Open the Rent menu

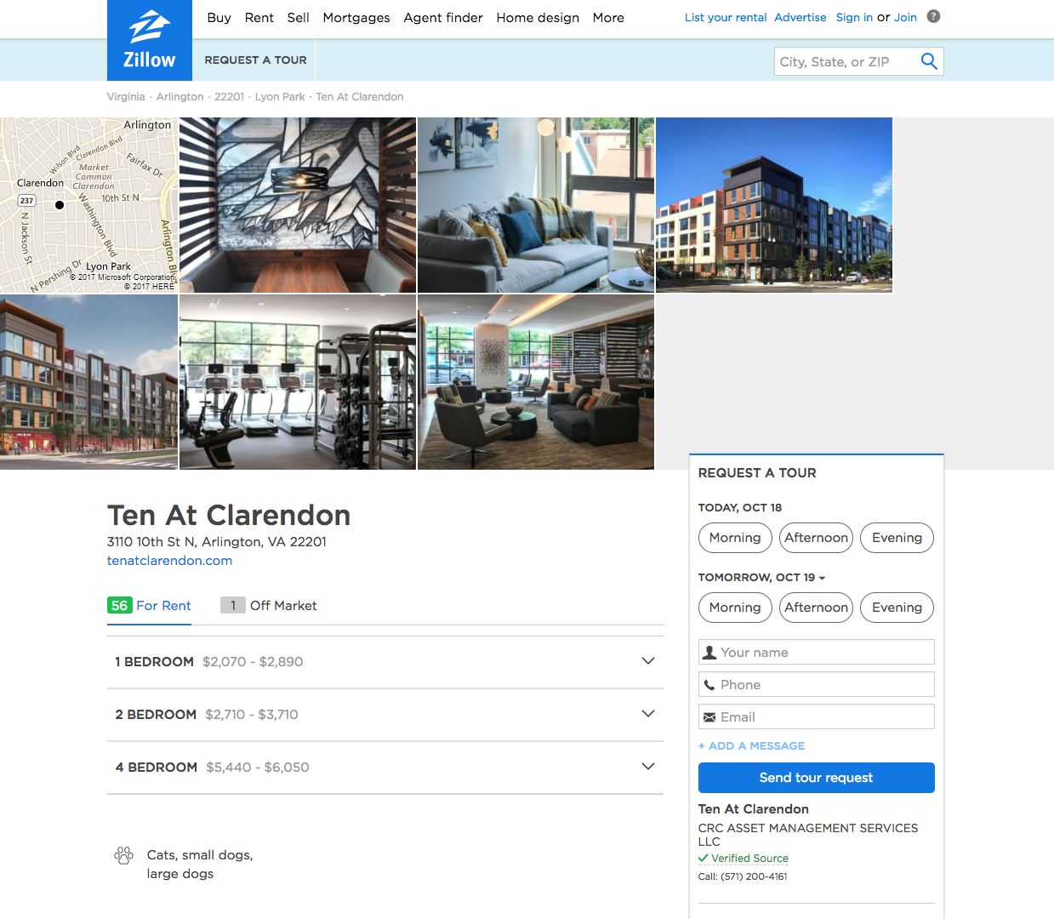point(259,17)
